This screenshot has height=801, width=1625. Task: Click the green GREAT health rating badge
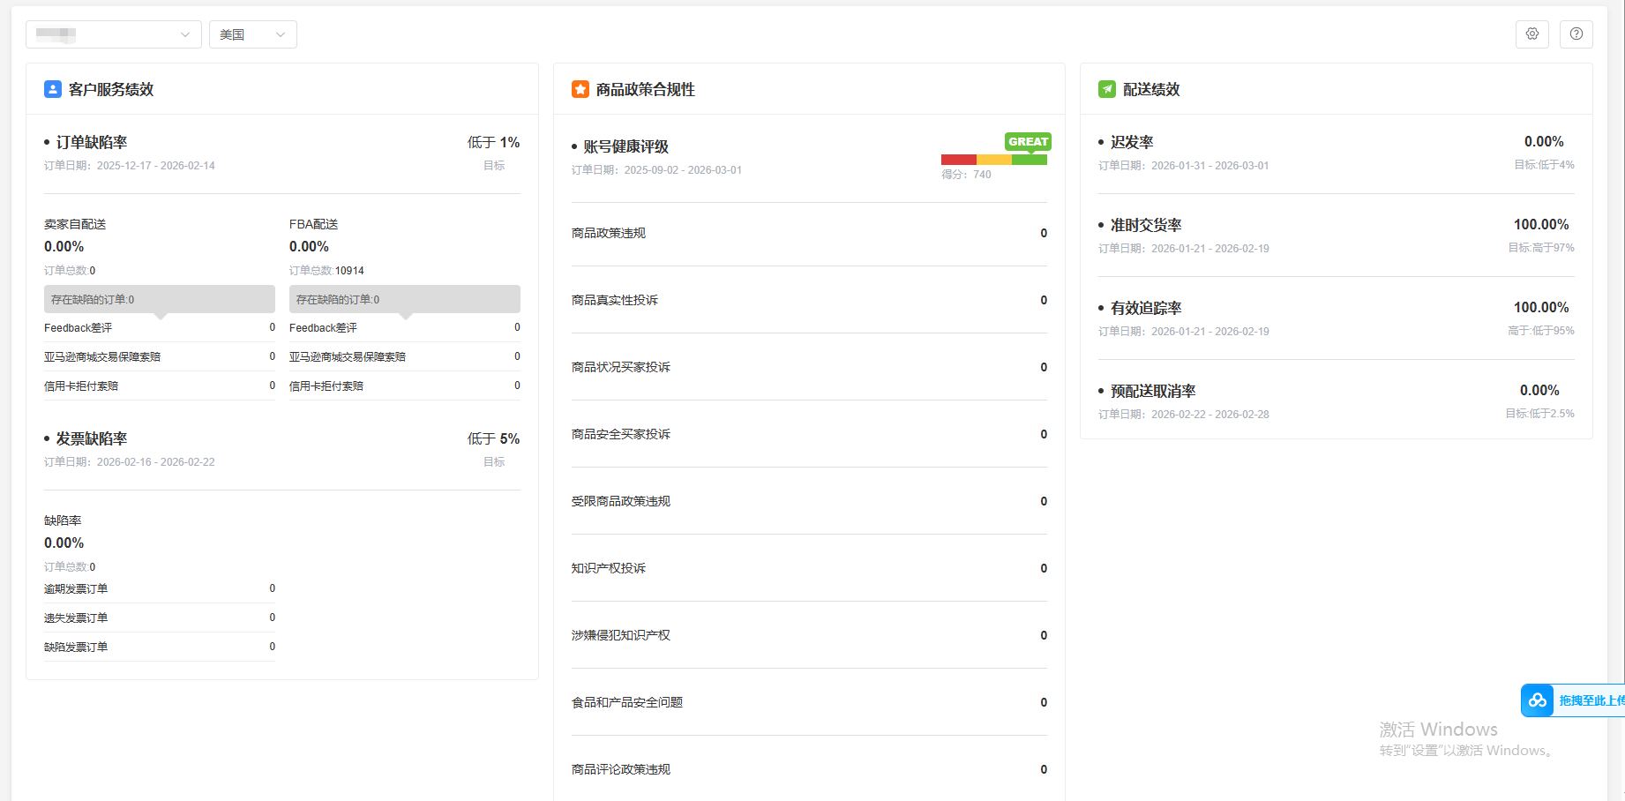tap(1028, 141)
